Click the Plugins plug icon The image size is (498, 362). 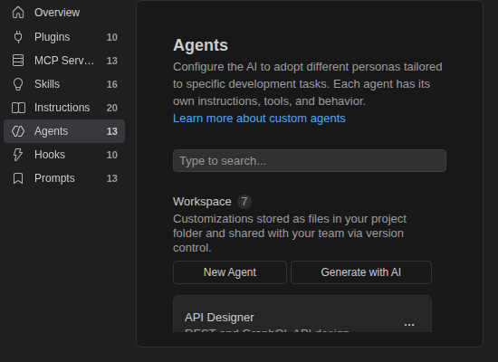18,37
